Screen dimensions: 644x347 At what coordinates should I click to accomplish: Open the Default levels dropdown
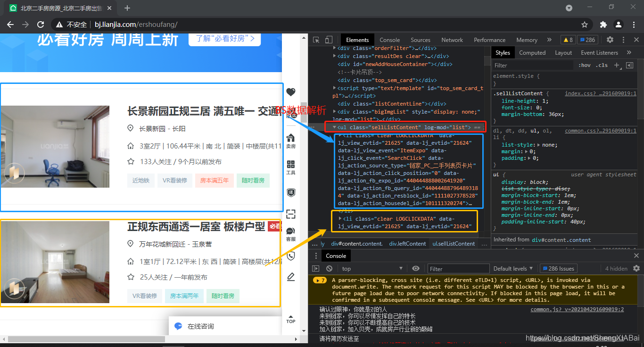tap(513, 268)
